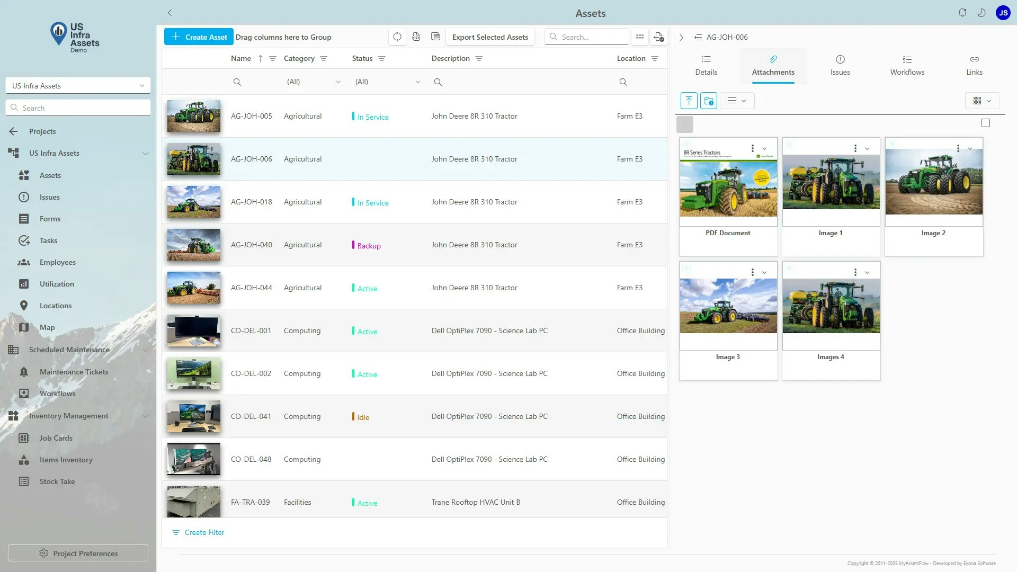
Task: Collapse sidebar with top back chevron
Action: [169, 13]
